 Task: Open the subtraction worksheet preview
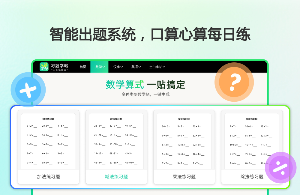coord(116,139)
